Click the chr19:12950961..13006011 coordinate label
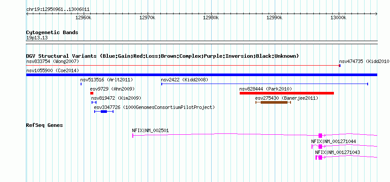This screenshot has width=390, height=182. (x=58, y=10)
